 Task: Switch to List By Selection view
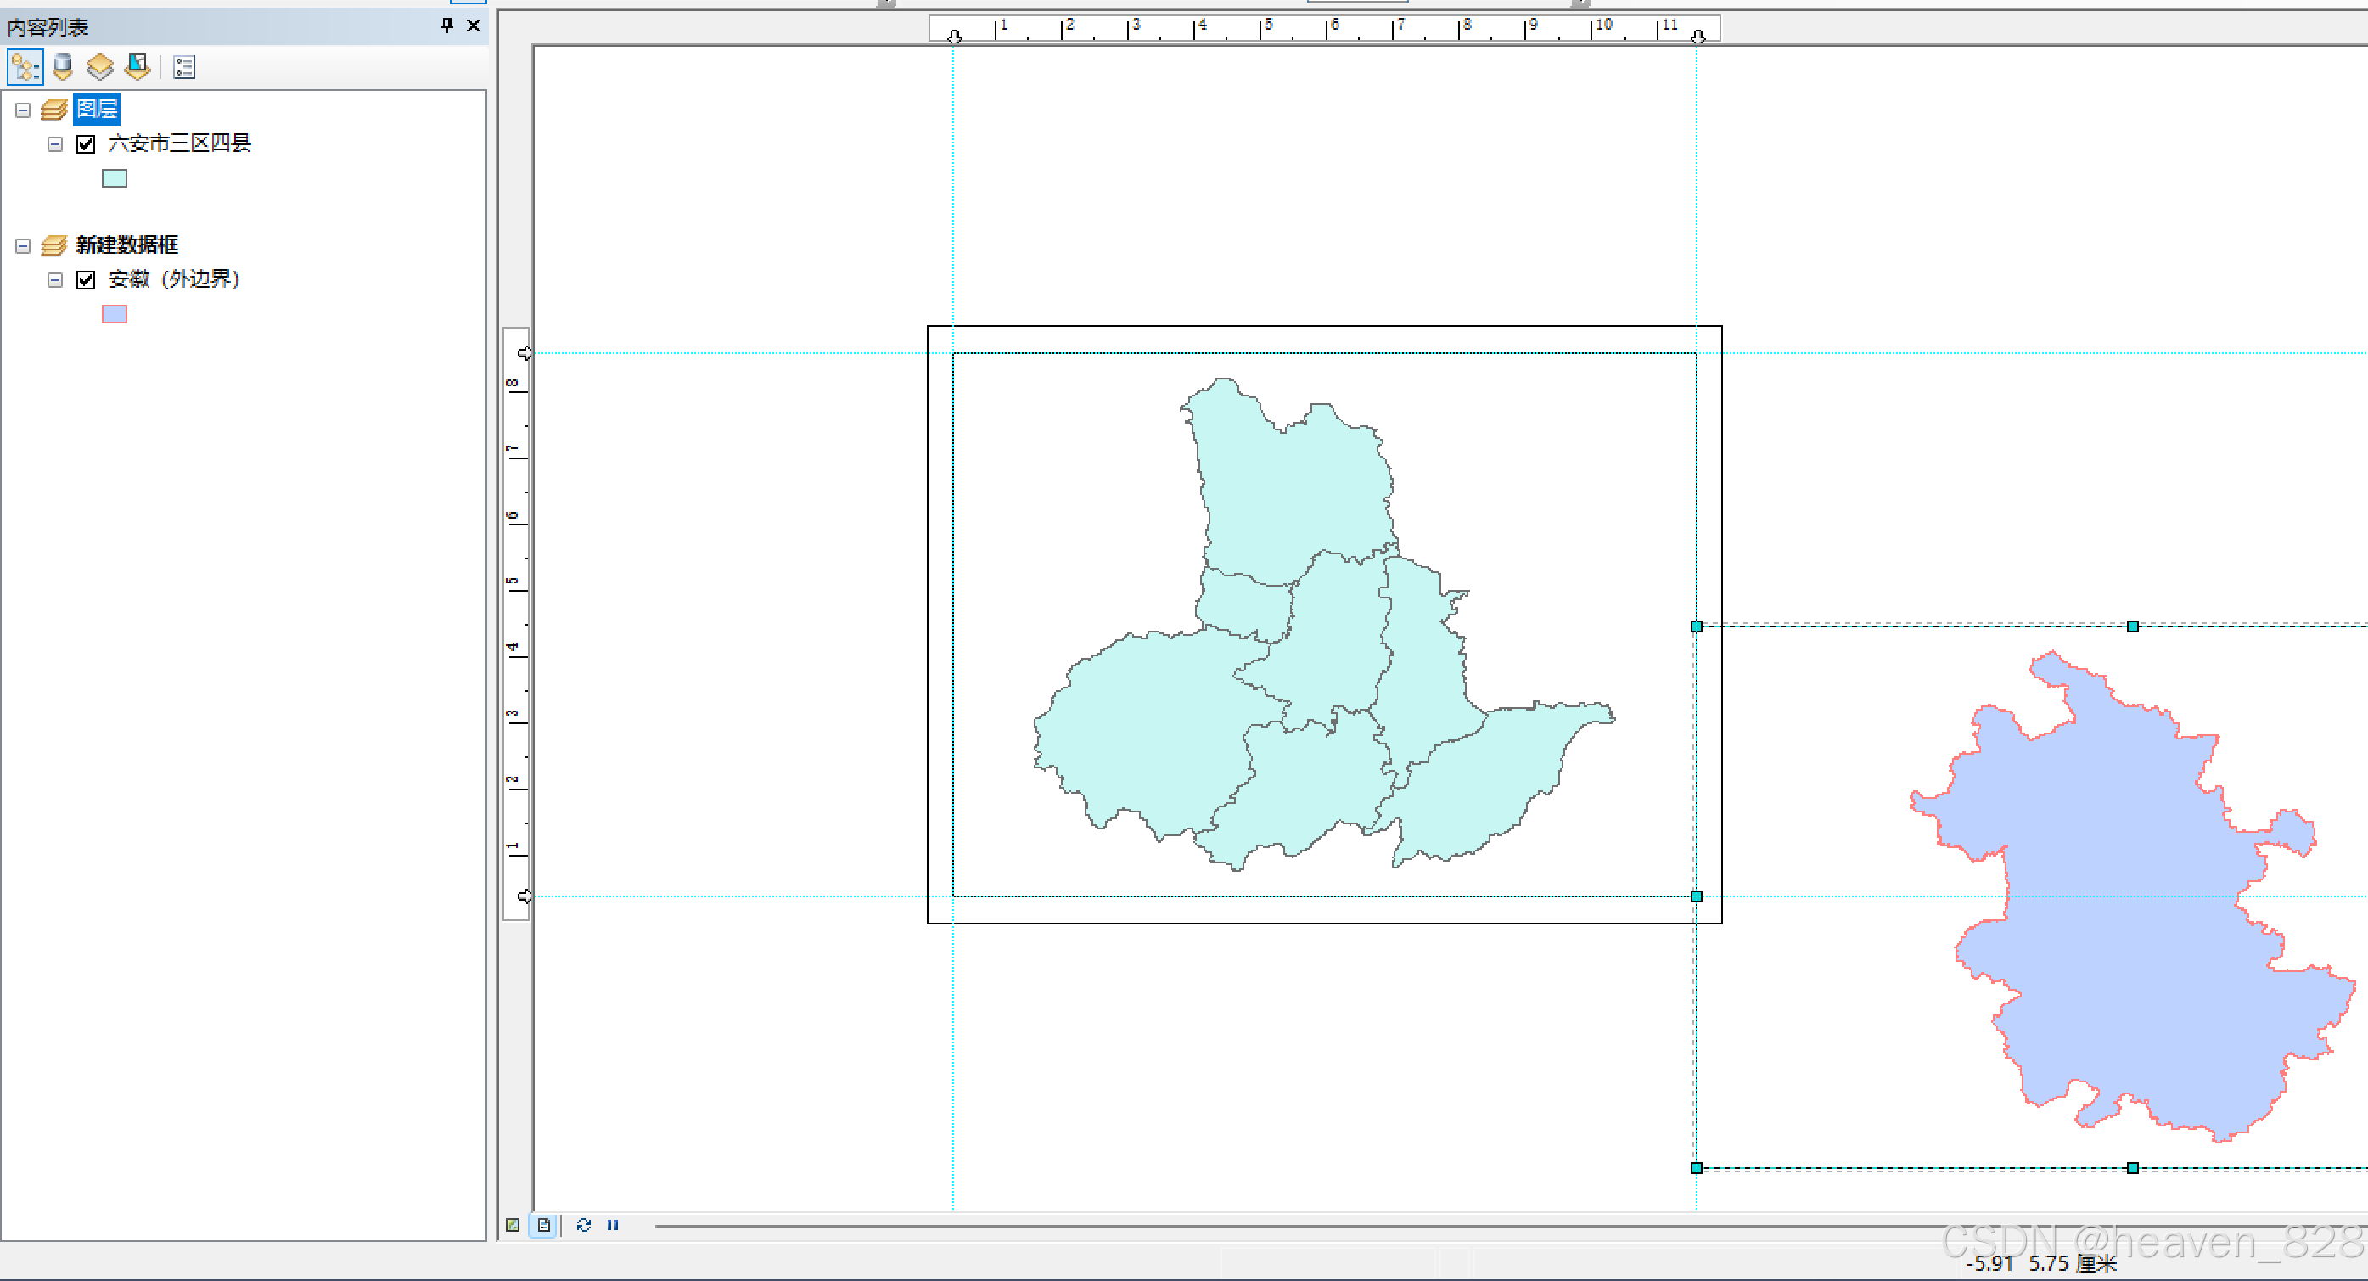[x=137, y=67]
